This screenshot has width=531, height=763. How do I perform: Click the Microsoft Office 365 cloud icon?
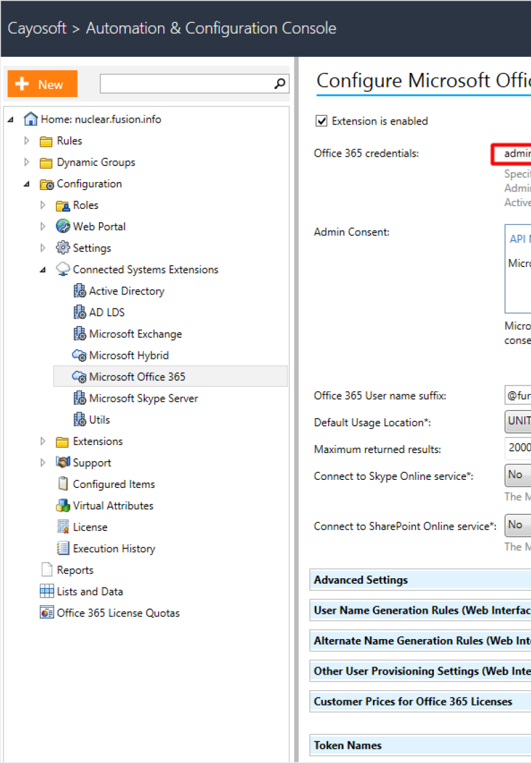click(79, 377)
